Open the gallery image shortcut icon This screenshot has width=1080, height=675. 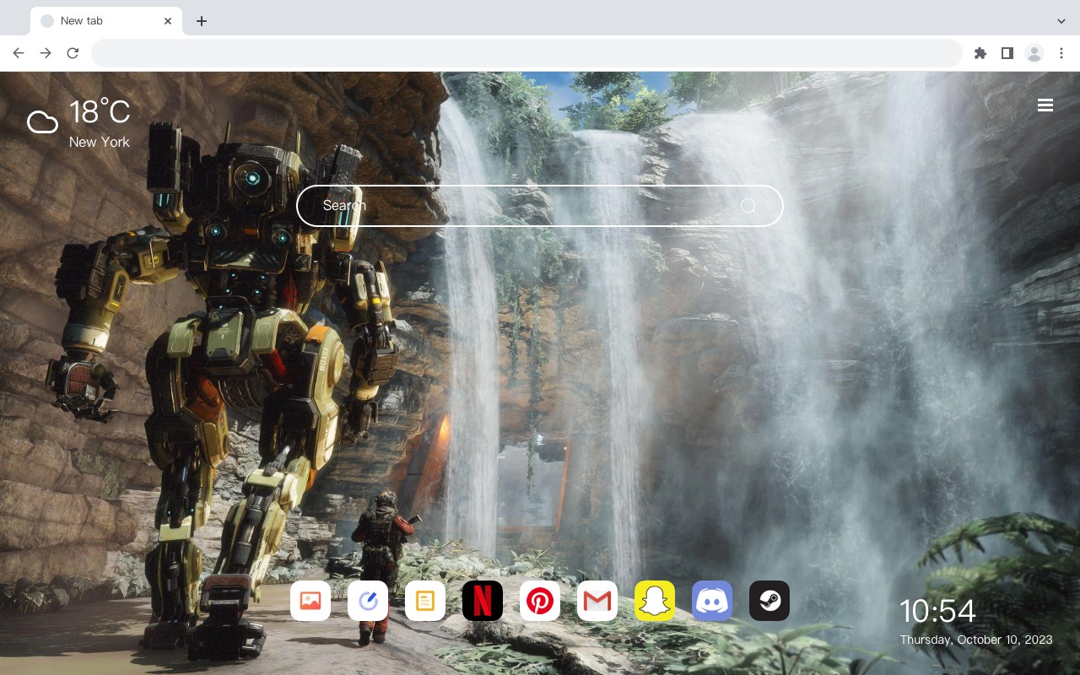[310, 601]
